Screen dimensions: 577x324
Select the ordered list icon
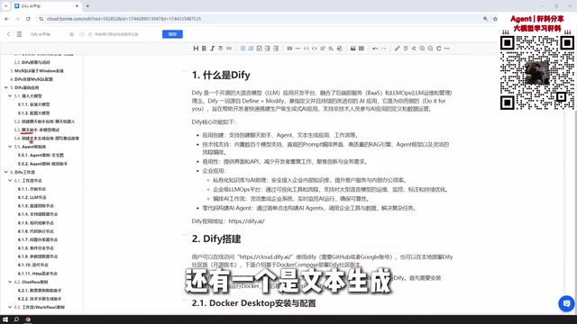[251, 49]
